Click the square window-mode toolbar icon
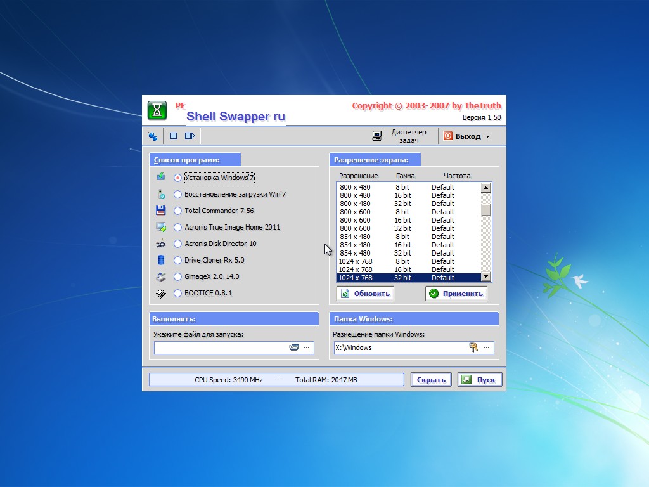 pos(173,136)
